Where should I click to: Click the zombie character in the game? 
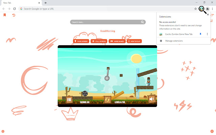148,81
